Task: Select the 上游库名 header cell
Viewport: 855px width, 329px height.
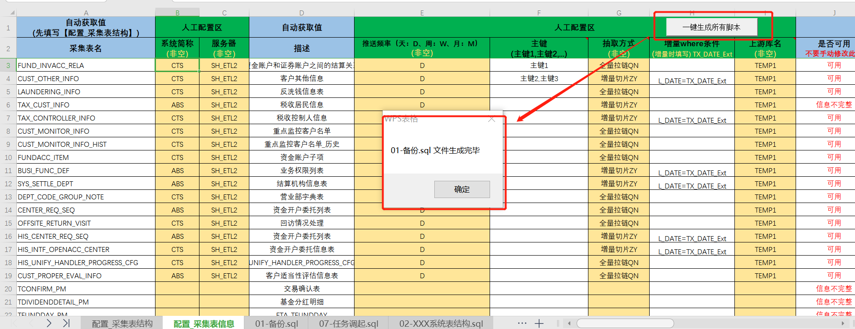Action: (x=765, y=48)
